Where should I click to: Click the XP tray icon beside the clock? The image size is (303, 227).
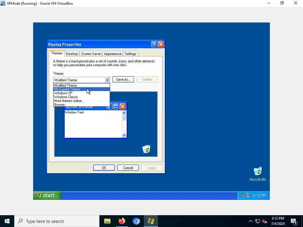click(x=248, y=195)
